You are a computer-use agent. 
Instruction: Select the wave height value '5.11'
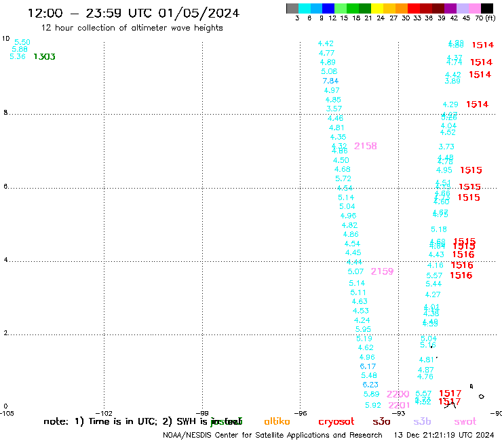point(358,292)
